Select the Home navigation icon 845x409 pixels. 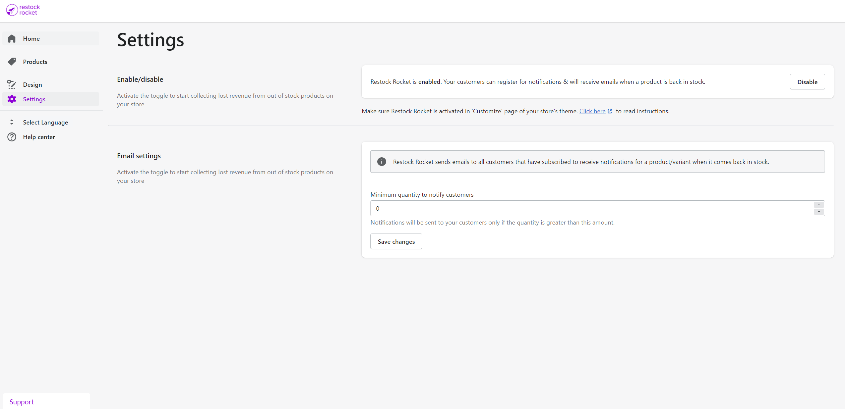click(12, 39)
